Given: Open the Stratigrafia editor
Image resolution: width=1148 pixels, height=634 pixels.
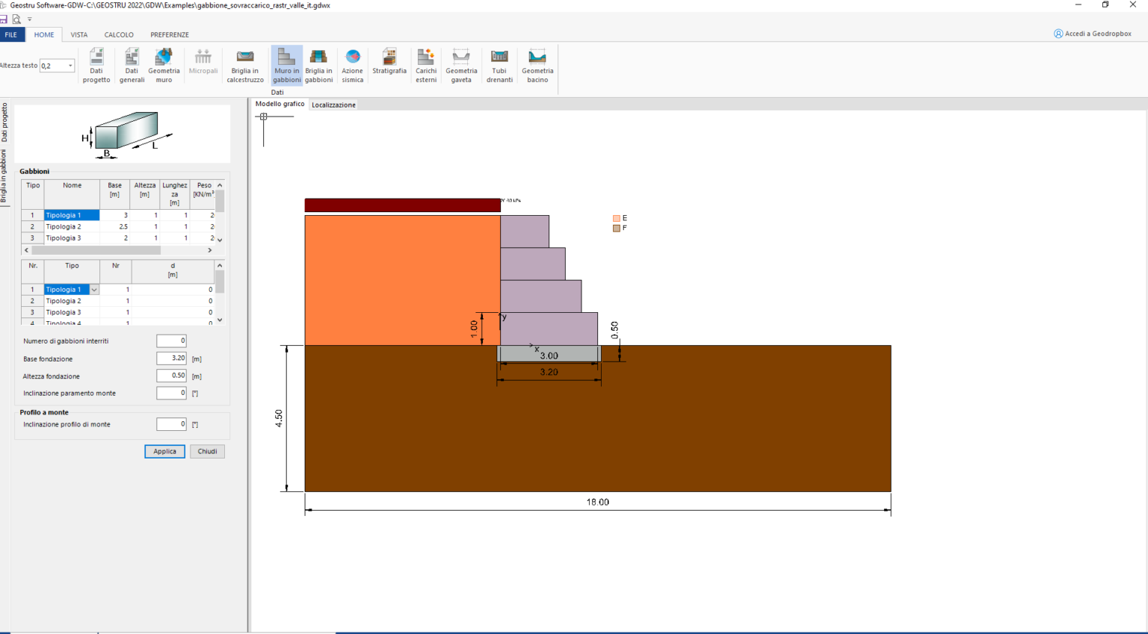Looking at the screenshot, I should [x=389, y=65].
